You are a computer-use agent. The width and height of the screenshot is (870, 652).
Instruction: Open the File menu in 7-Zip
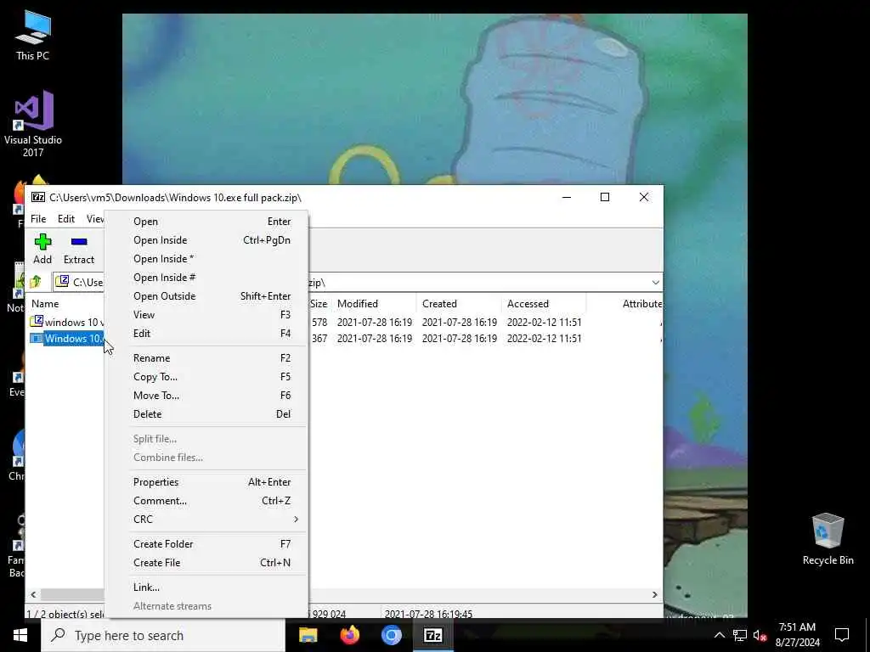pos(38,219)
